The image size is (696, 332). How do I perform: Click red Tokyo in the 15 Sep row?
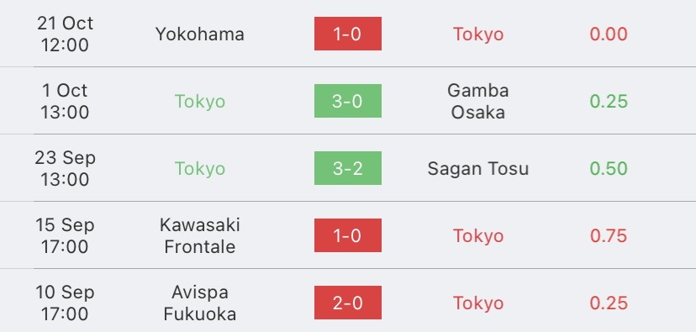478,235
